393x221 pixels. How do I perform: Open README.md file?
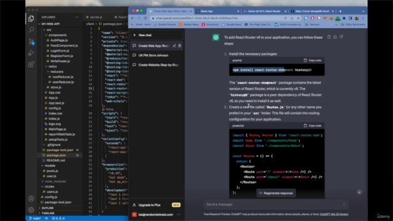(x=56, y=160)
